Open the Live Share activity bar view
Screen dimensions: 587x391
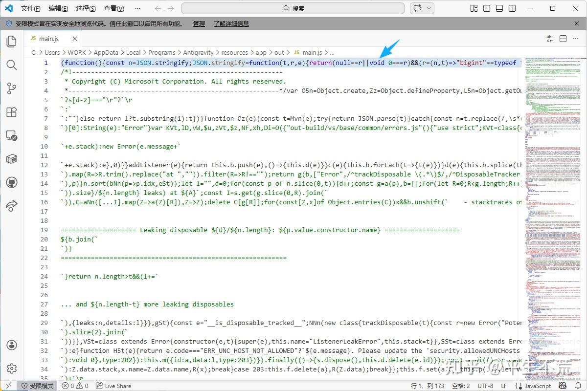(11, 206)
